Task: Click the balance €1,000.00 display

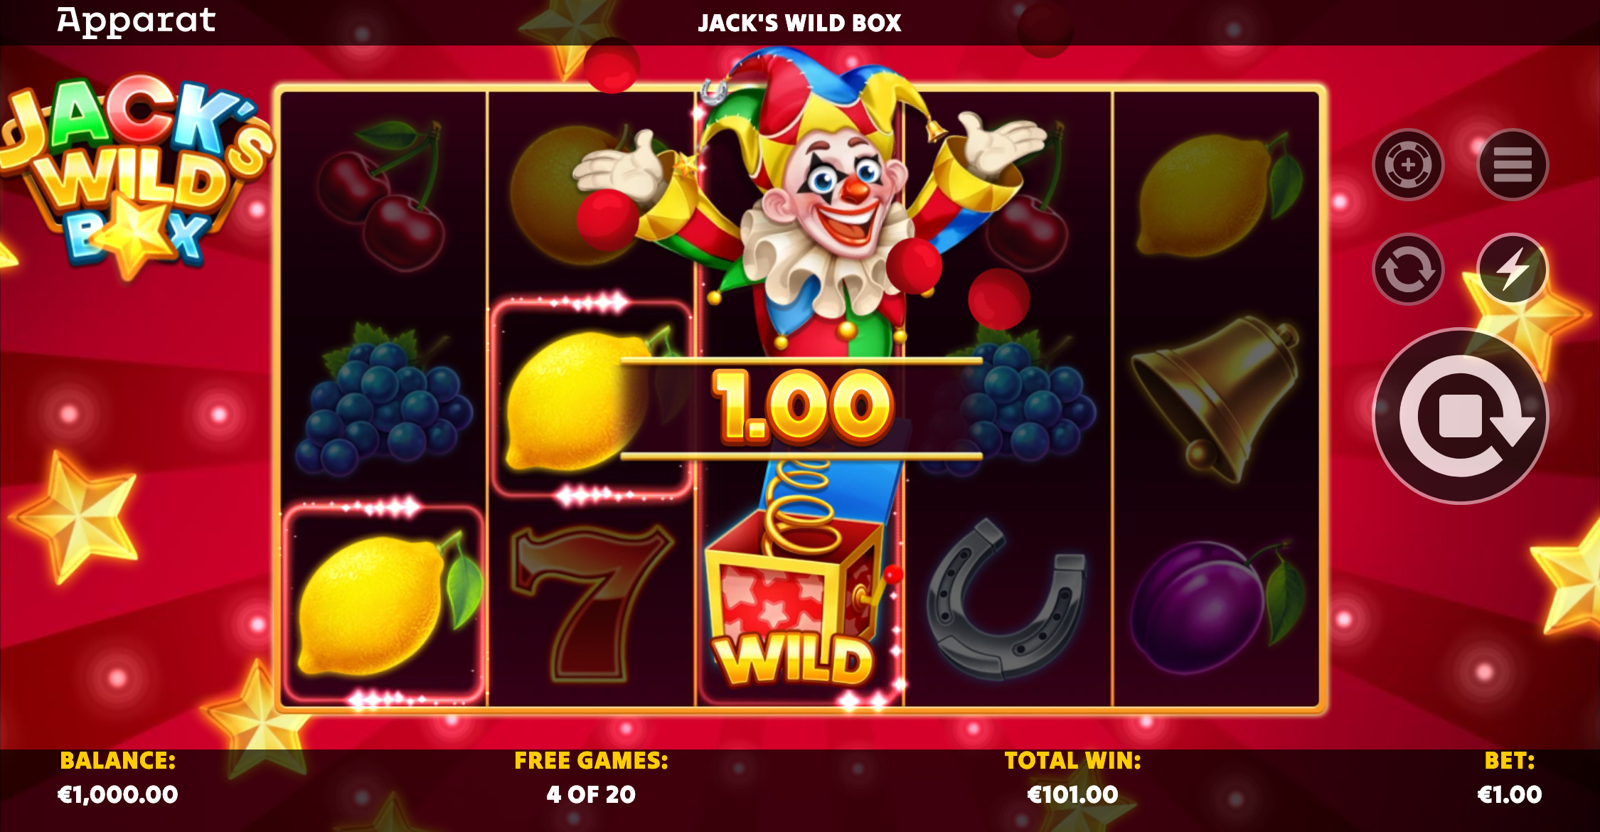Action: tap(118, 794)
